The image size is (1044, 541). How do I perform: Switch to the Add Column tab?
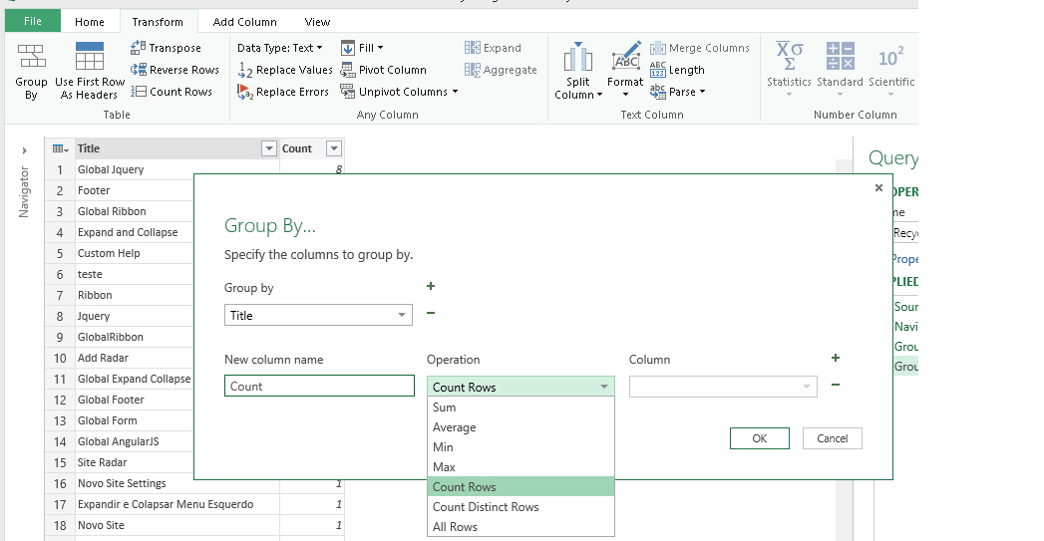click(x=244, y=21)
